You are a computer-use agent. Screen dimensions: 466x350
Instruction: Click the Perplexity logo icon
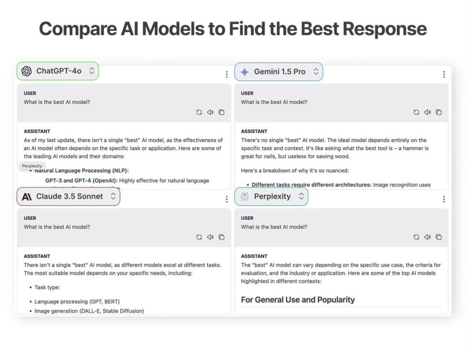pos(244,196)
